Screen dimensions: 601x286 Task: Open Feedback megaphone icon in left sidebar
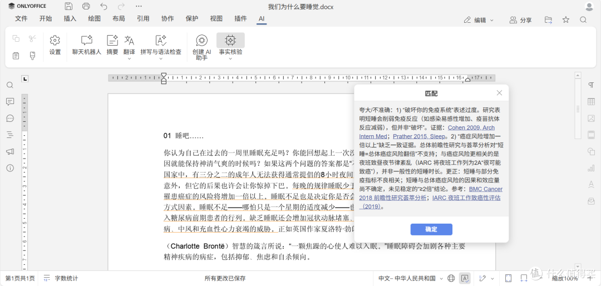coord(10,151)
